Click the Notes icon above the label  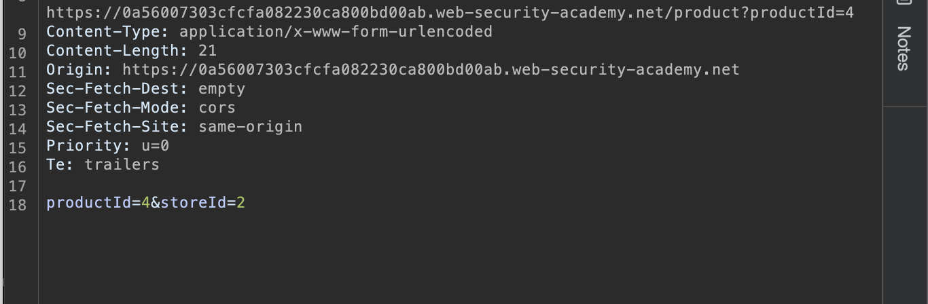[x=904, y=3]
